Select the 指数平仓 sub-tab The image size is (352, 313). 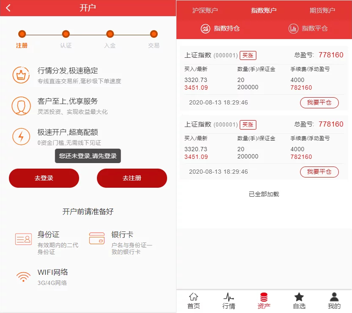308,28
